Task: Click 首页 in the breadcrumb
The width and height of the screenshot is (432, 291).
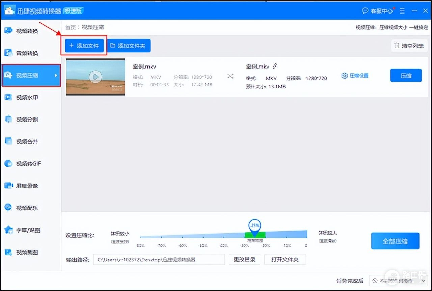Action: pyautogui.click(x=71, y=27)
